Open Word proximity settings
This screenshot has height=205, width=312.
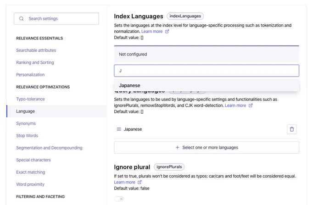(x=30, y=184)
